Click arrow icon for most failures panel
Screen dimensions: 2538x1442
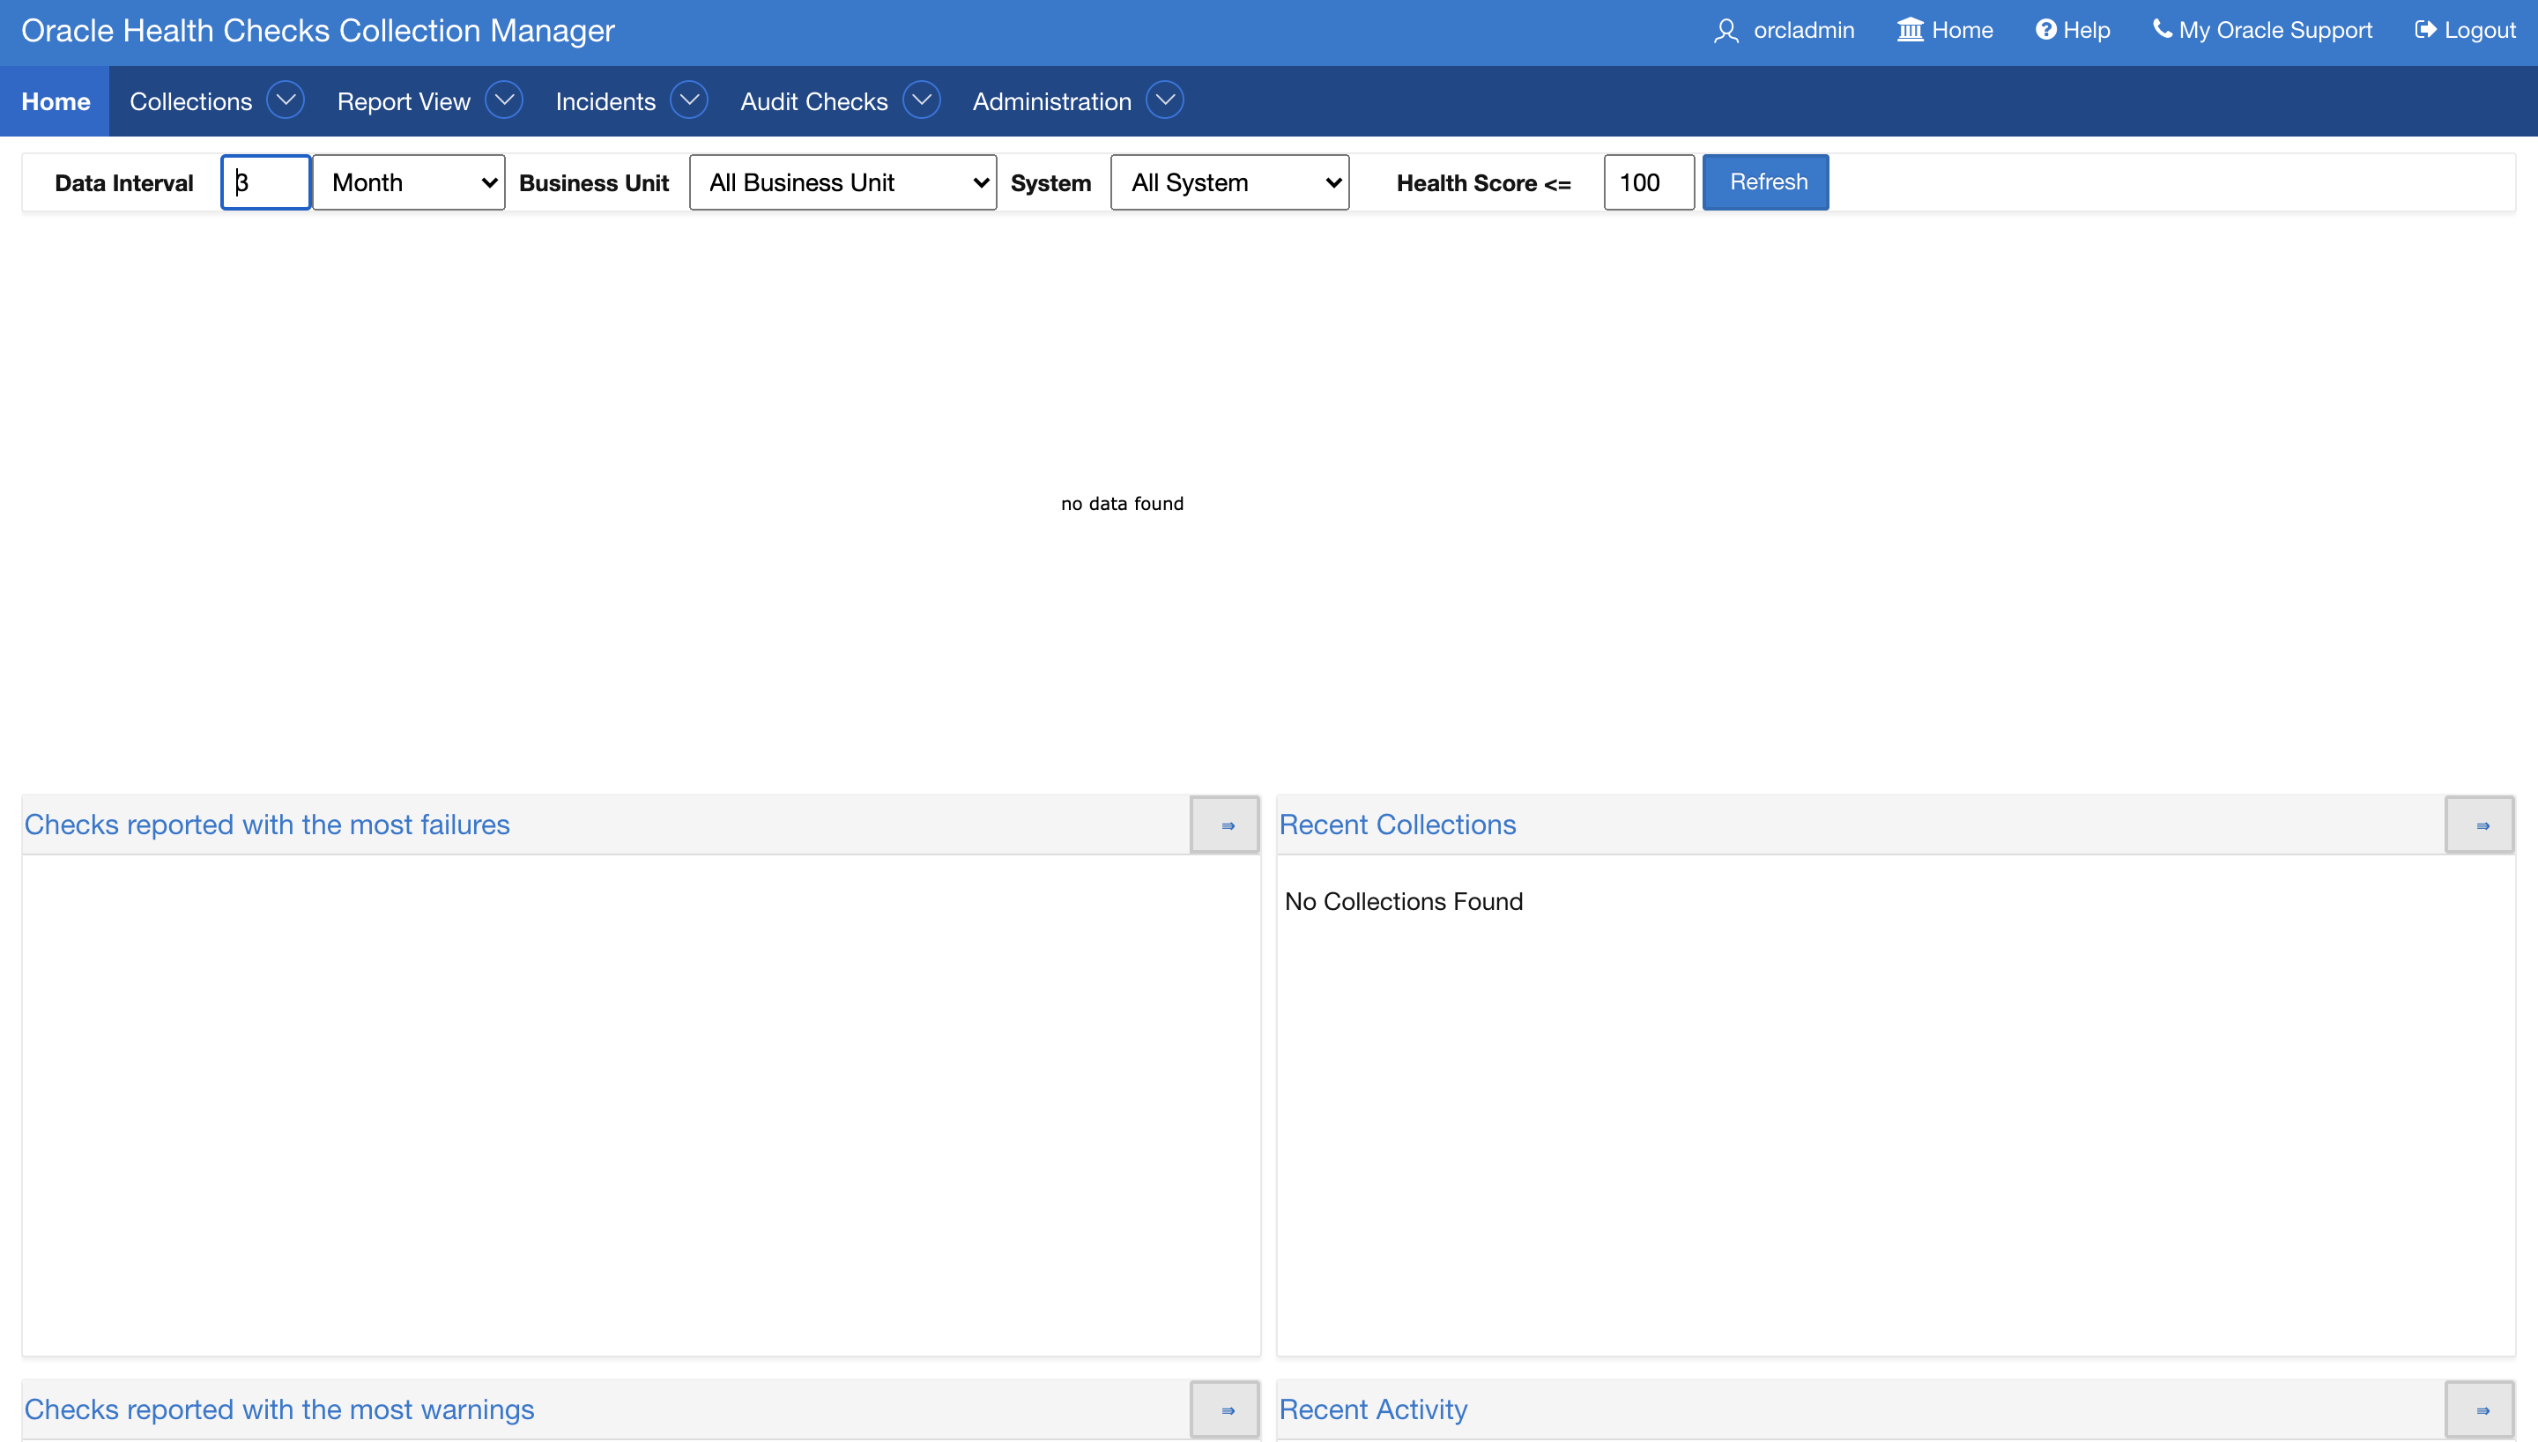(1227, 825)
